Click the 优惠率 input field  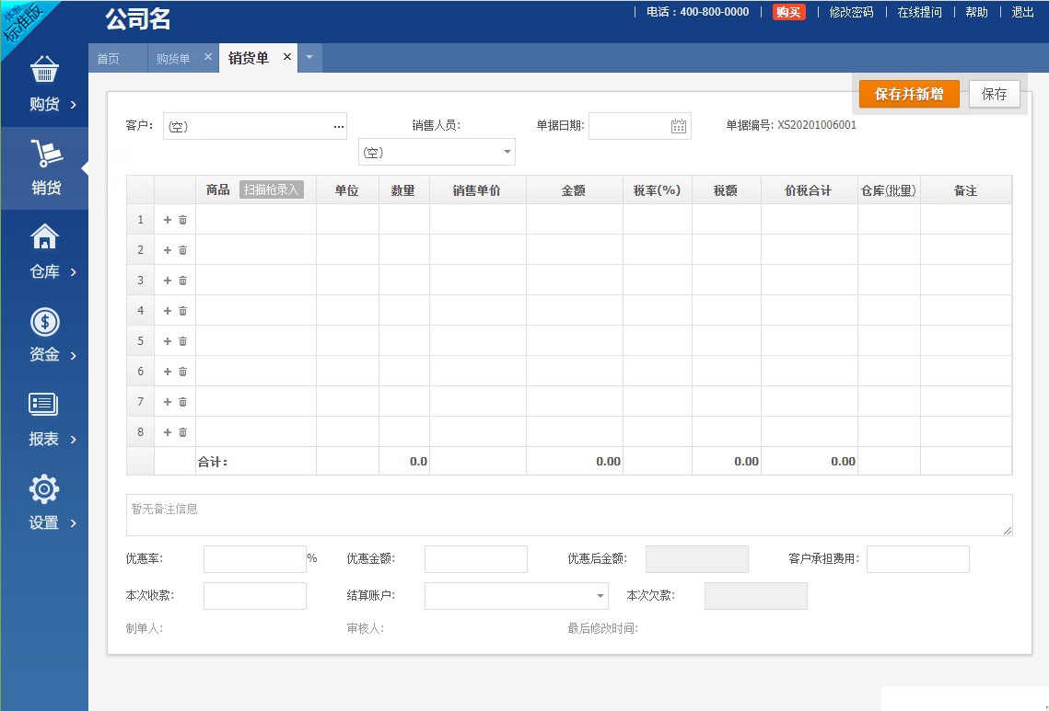point(254,559)
